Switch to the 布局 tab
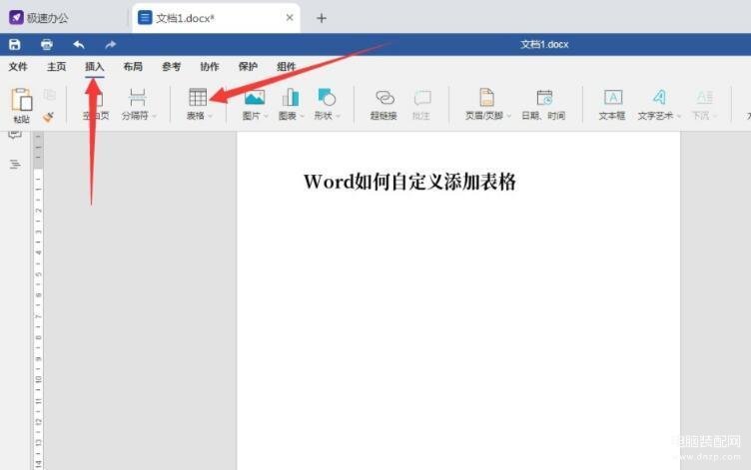Image resolution: width=751 pixels, height=470 pixels. (x=133, y=67)
